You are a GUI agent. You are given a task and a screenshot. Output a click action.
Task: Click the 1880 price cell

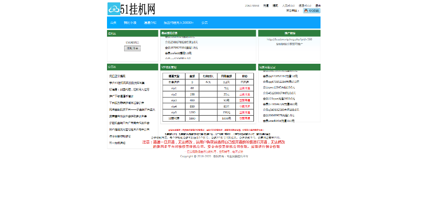[192, 118]
